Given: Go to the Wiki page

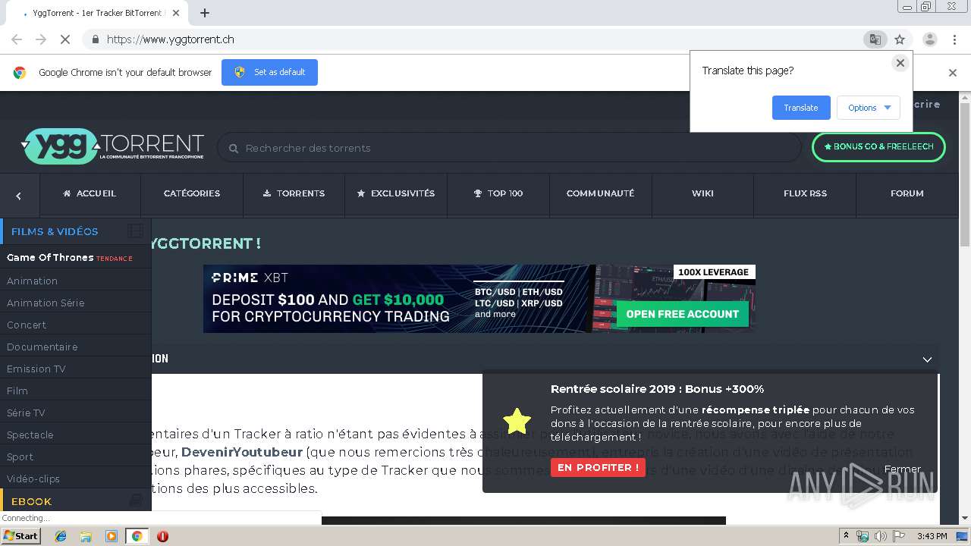Looking at the screenshot, I should click(702, 193).
